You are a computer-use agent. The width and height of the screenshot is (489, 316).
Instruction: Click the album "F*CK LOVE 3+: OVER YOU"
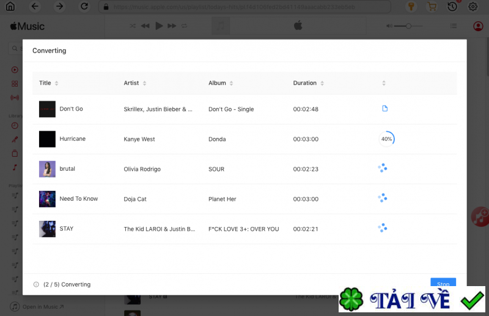243,229
